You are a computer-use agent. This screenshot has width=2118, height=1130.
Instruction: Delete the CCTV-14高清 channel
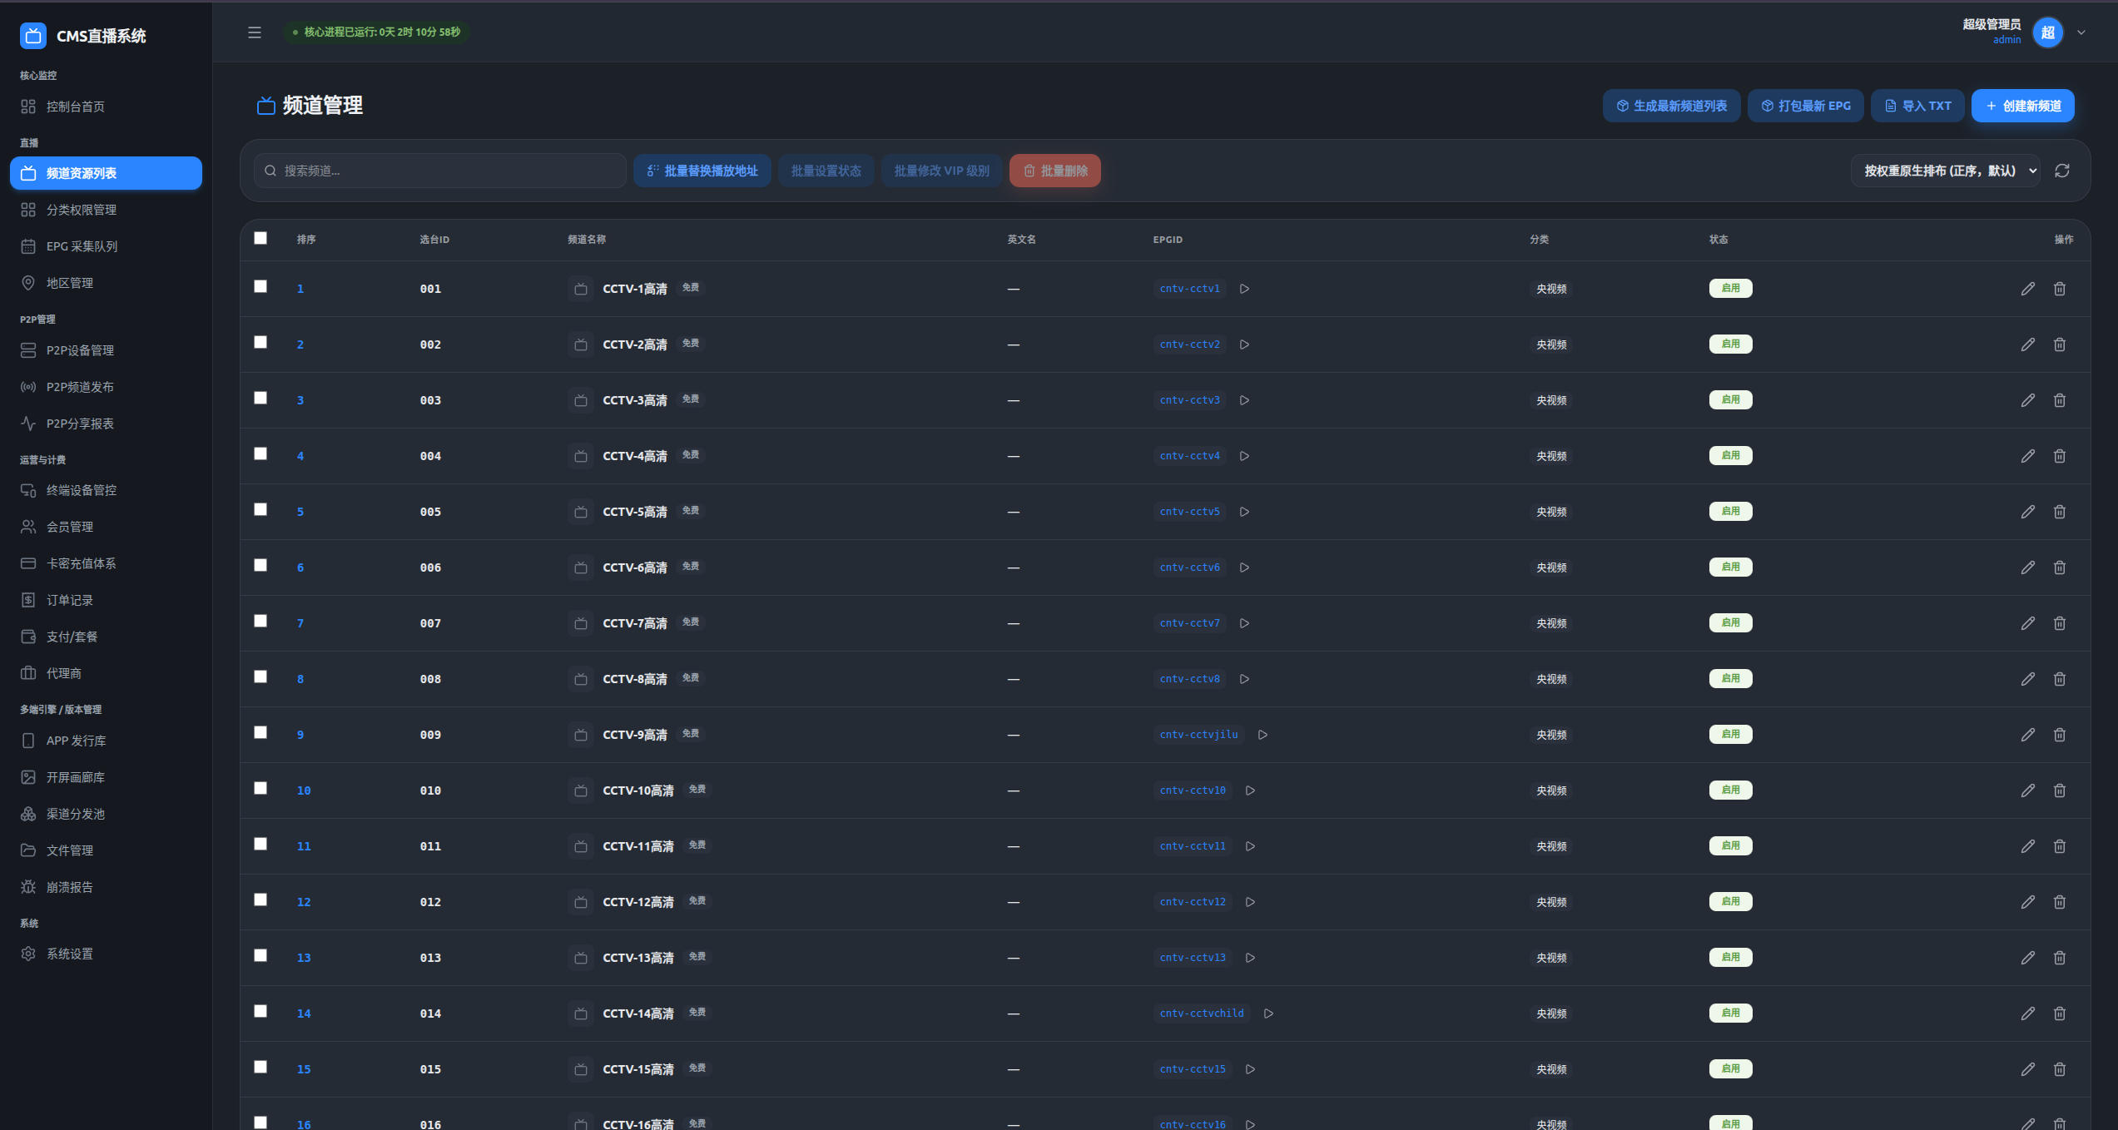coord(2060,1014)
